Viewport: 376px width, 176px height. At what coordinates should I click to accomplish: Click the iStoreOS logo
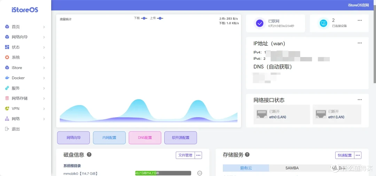(x=25, y=10)
